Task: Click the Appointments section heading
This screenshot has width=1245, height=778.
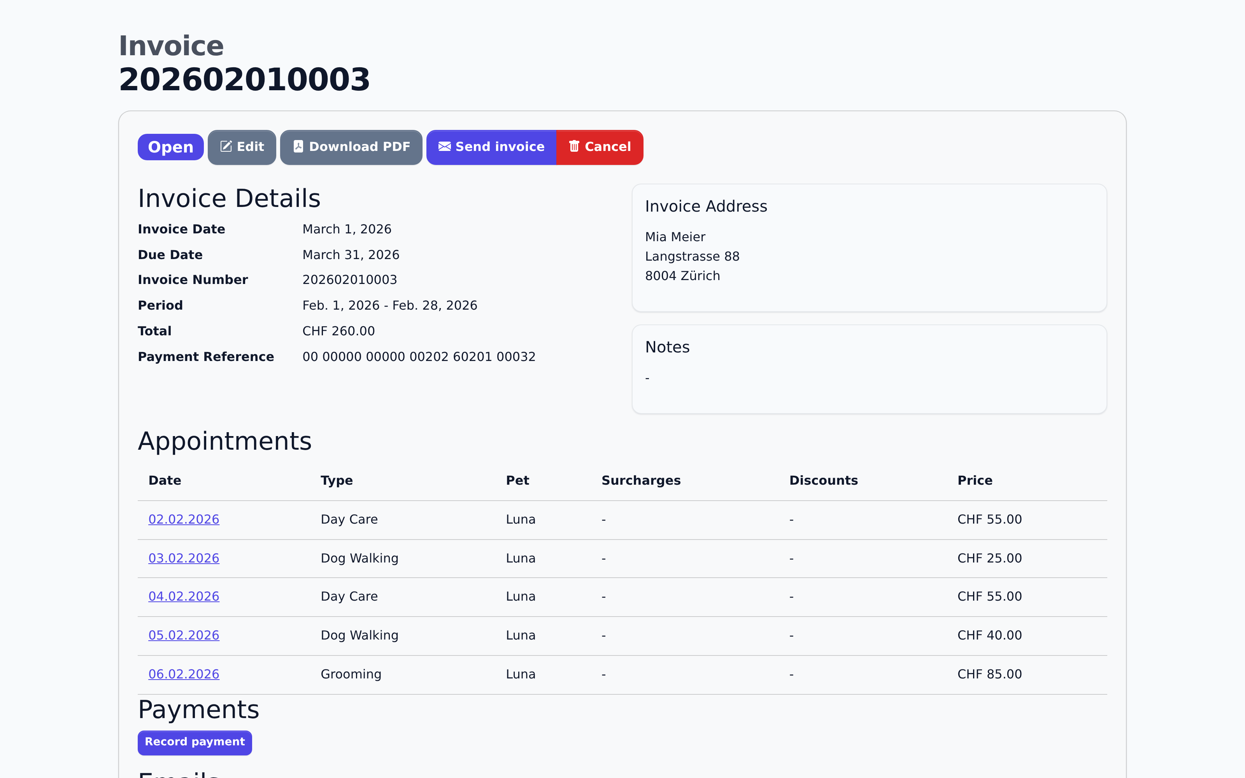Action: tap(224, 440)
